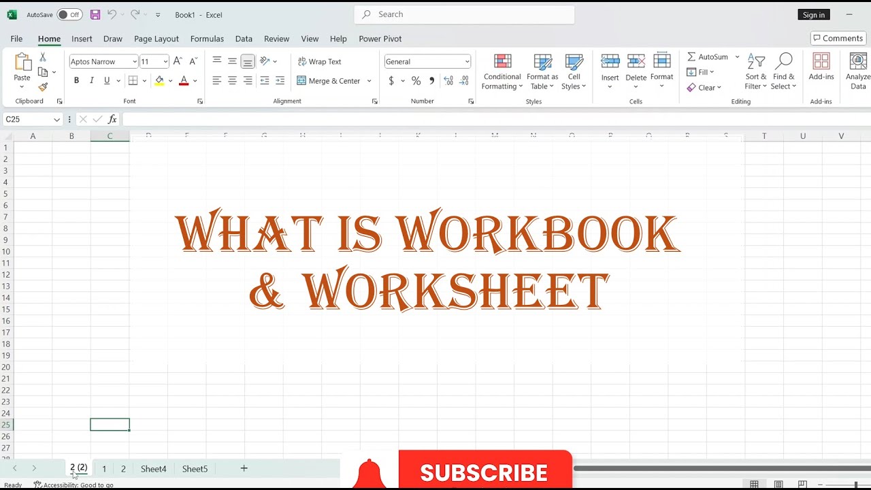Expand the AutoSum dropdown arrow

click(737, 57)
